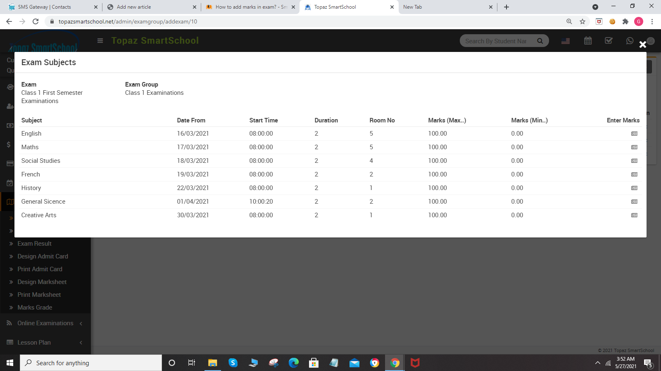Screen dimensions: 661x371
Task: Select Marks Grade in sidebar
Action: 35,308
